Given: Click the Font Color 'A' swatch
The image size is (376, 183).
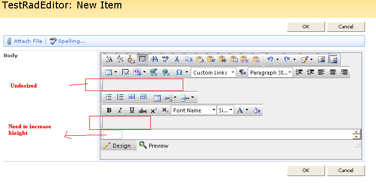Looking at the screenshot, I should tap(240, 110).
